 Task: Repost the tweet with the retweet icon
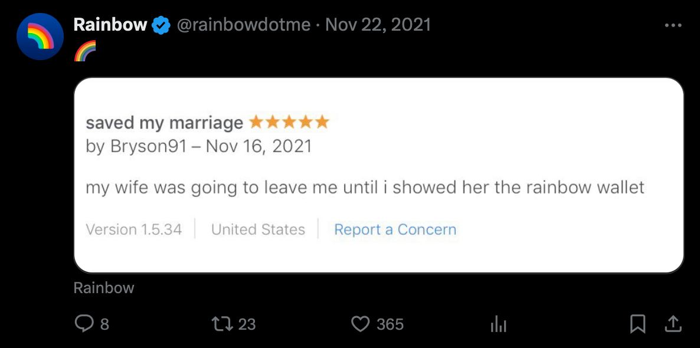click(222, 323)
